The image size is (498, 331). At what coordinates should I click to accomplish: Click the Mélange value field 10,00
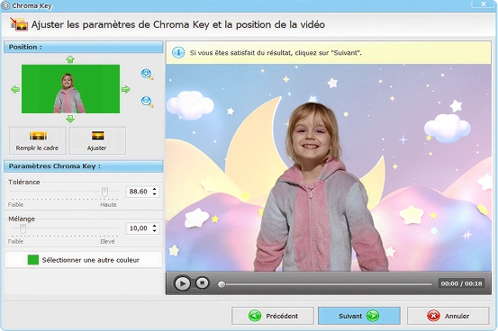(x=139, y=228)
